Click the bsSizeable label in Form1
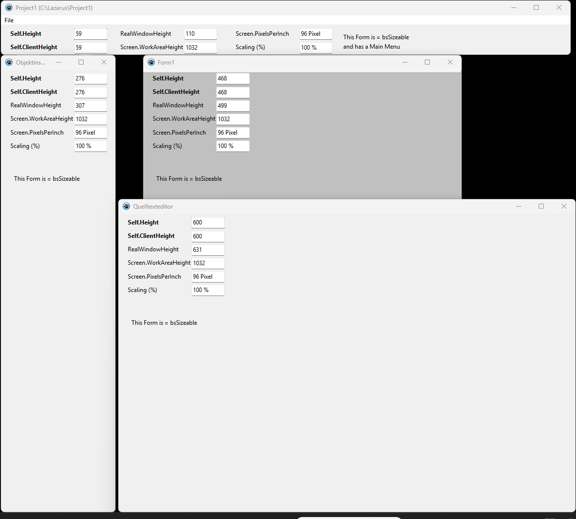The height and width of the screenshot is (519, 576). point(189,178)
